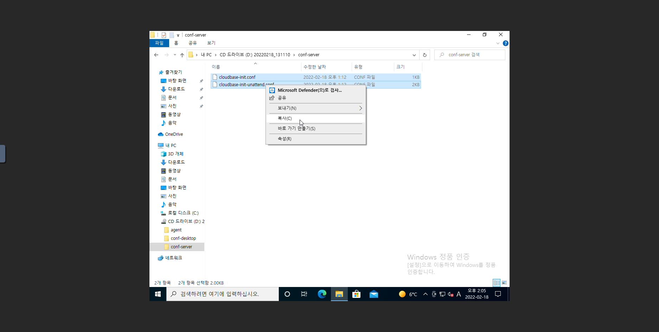The width and height of the screenshot is (659, 332).
Task: Open Send to (보내기) submenu
Action: 287,108
